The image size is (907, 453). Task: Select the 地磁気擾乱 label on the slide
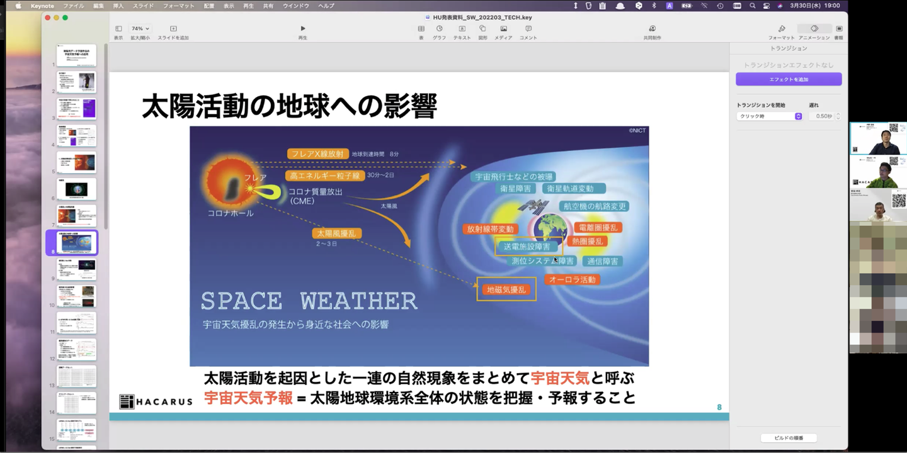tap(506, 289)
